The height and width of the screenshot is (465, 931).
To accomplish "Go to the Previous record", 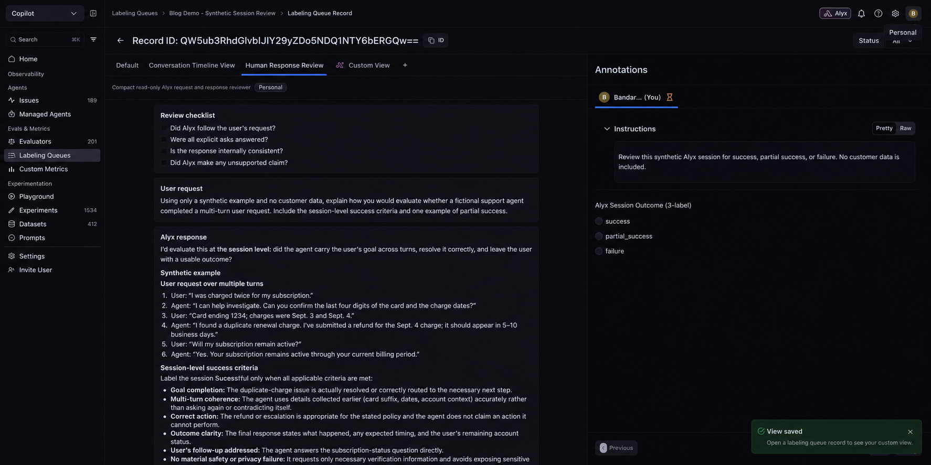I will point(616,448).
